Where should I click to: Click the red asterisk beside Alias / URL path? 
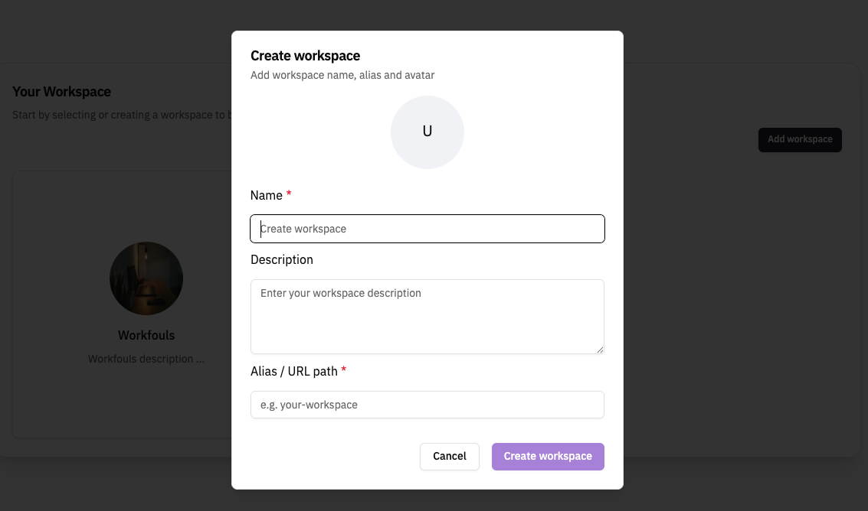point(344,371)
